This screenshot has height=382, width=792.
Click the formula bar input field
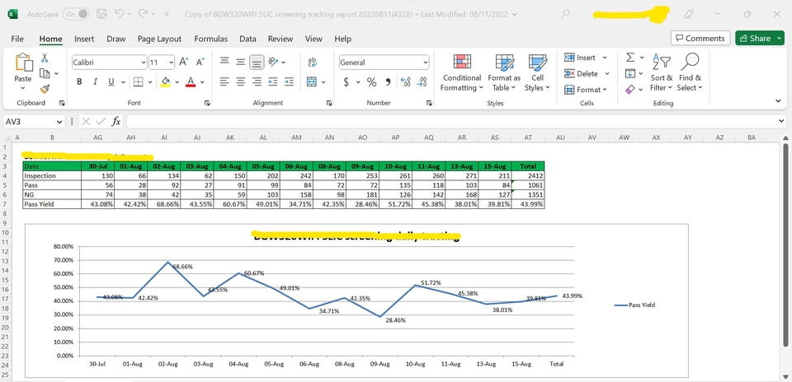(x=452, y=122)
